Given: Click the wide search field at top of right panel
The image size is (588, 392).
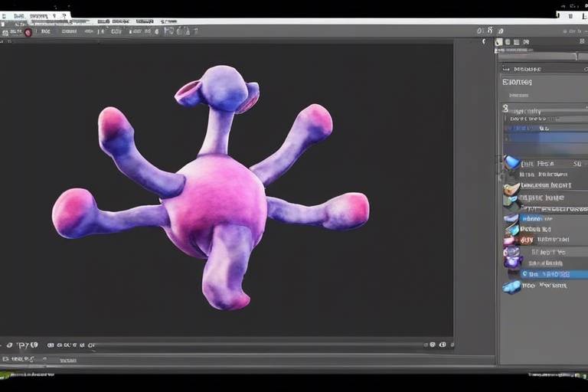Looking at the screenshot, I should 537,57.
